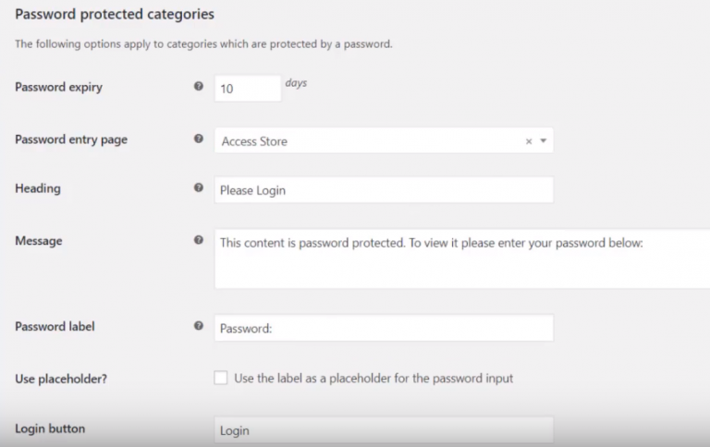Click help icon beside Password label
Image resolution: width=710 pixels, height=447 pixels.
pyautogui.click(x=198, y=326)
